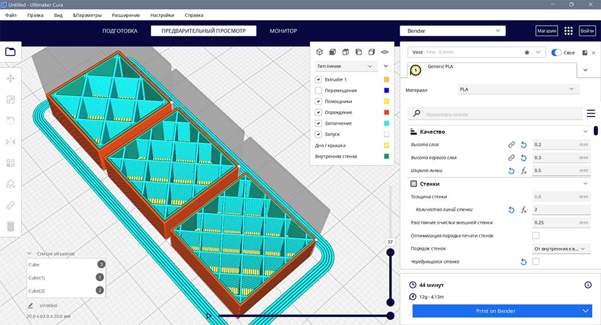Open the PLA material dropdown
The height and width of the screenshot is (325, 601).
tap(518, 89)
